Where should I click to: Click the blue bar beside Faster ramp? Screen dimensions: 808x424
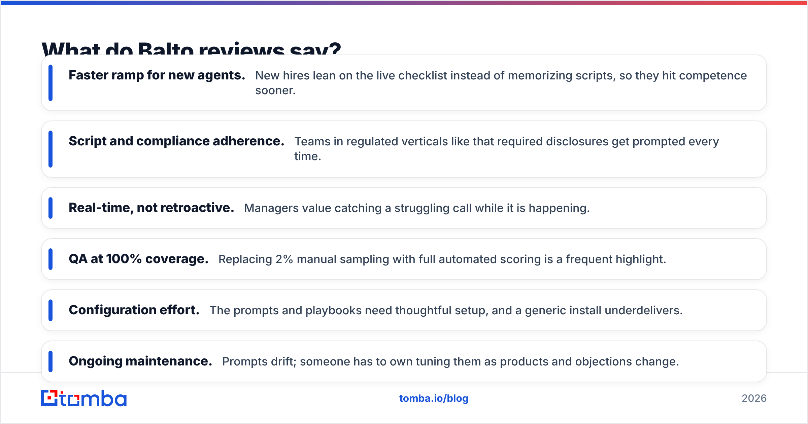point(50,83)
